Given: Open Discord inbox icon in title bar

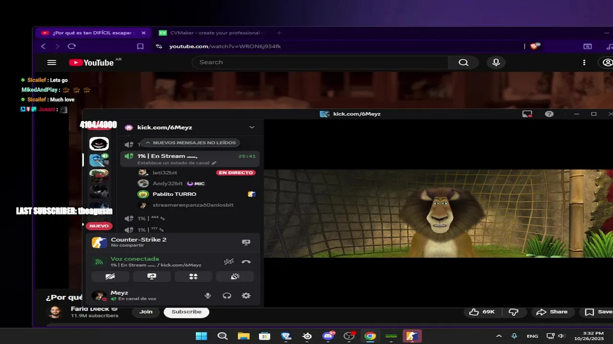Looking at the screenshot, I should [527, 114].
